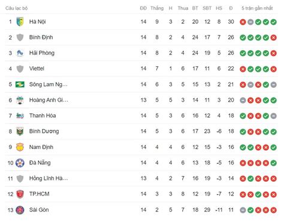Screen dimensions: 284x223
Task: Click the Sông Lam Nghệ An logo
Action: pos(20,84)
